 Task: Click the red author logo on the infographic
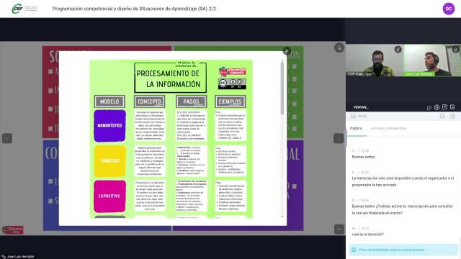232,71
